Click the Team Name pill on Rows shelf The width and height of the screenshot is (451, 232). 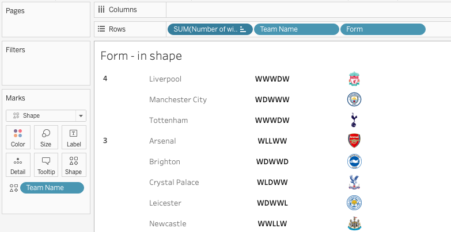(296, 29)
